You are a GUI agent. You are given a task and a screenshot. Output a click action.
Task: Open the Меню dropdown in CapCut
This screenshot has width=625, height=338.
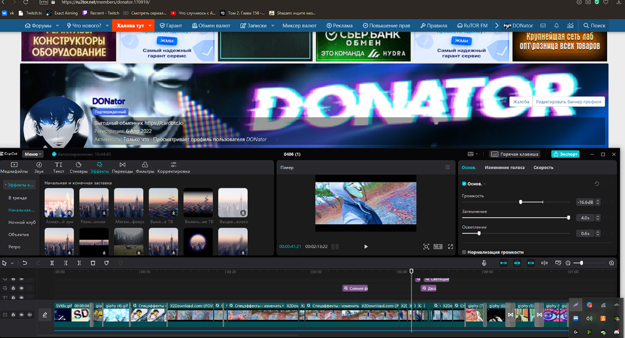tap(33, 154)
